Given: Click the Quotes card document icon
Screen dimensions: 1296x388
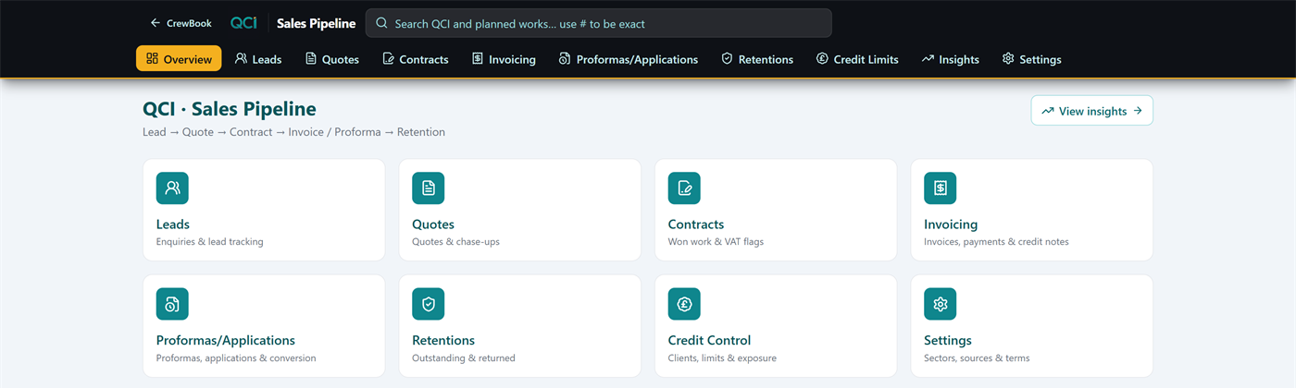Looking at the screenshot, I should pyautogui.click(x=428, y=188).
